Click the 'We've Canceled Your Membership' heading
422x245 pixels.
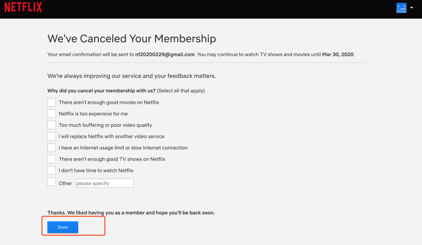point(131,39)
